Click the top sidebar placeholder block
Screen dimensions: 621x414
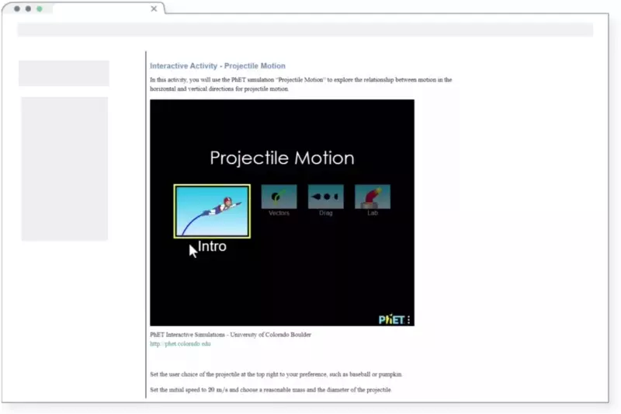coord(64,73)
